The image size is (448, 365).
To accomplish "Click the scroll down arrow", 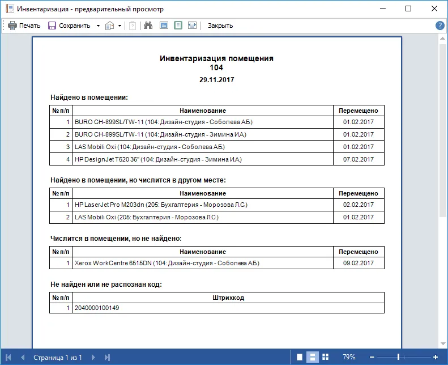I will point(442,344).
